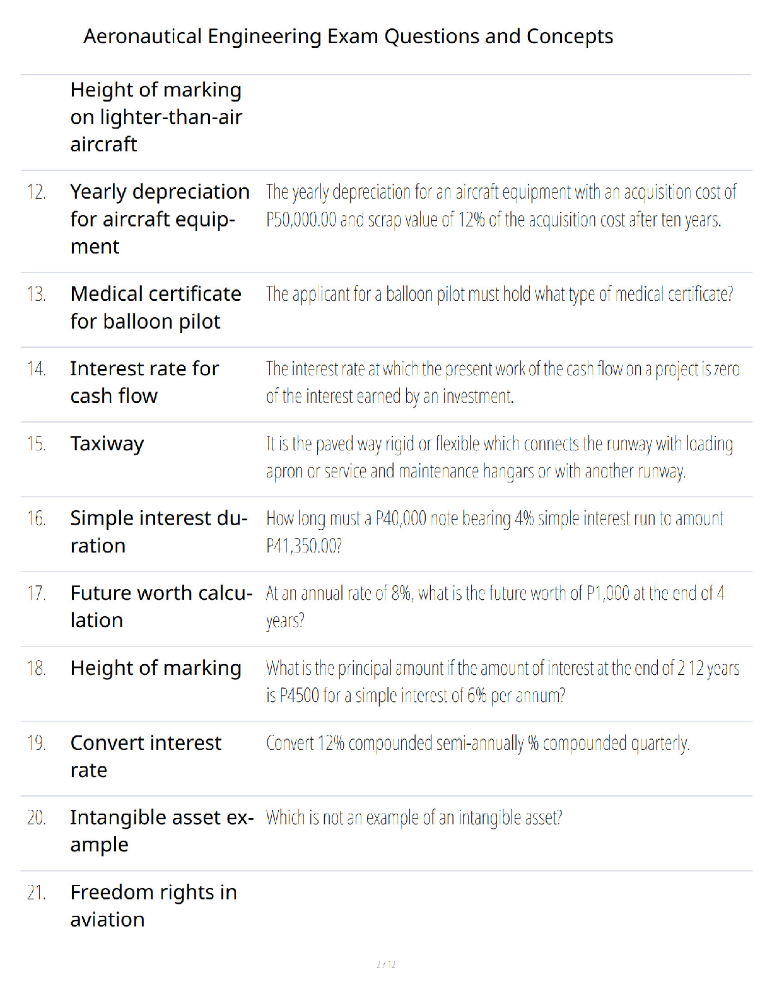772x999 pixels.
Task: Select the 'Freedom rights in aviation' term
Action: pyautogui.click(x=153, y=906)
